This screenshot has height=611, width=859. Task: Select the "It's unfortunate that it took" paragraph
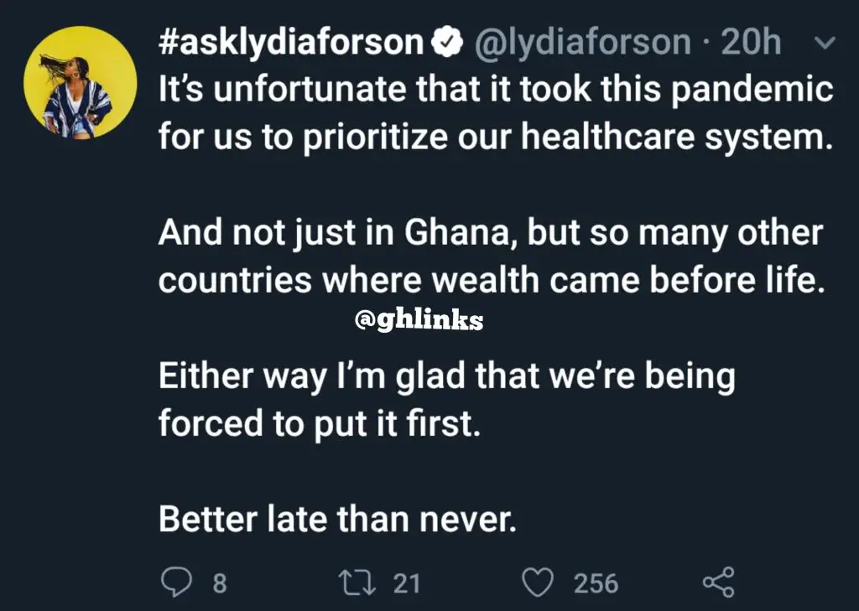tap(496, 113)
